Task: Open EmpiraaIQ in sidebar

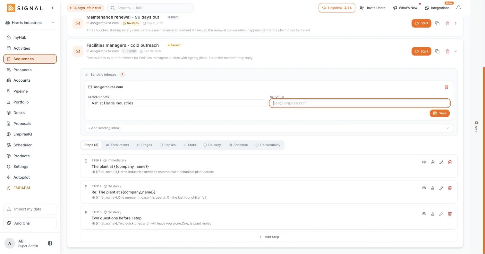Action: tap(30, 134)
